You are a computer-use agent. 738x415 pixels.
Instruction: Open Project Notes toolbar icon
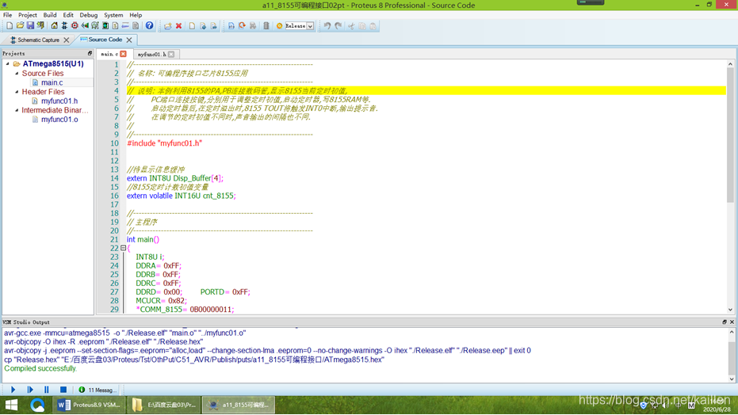tap(136, 26)
